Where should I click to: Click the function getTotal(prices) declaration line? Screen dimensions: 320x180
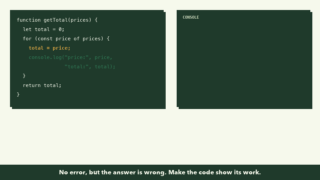[x=57, y=20]
